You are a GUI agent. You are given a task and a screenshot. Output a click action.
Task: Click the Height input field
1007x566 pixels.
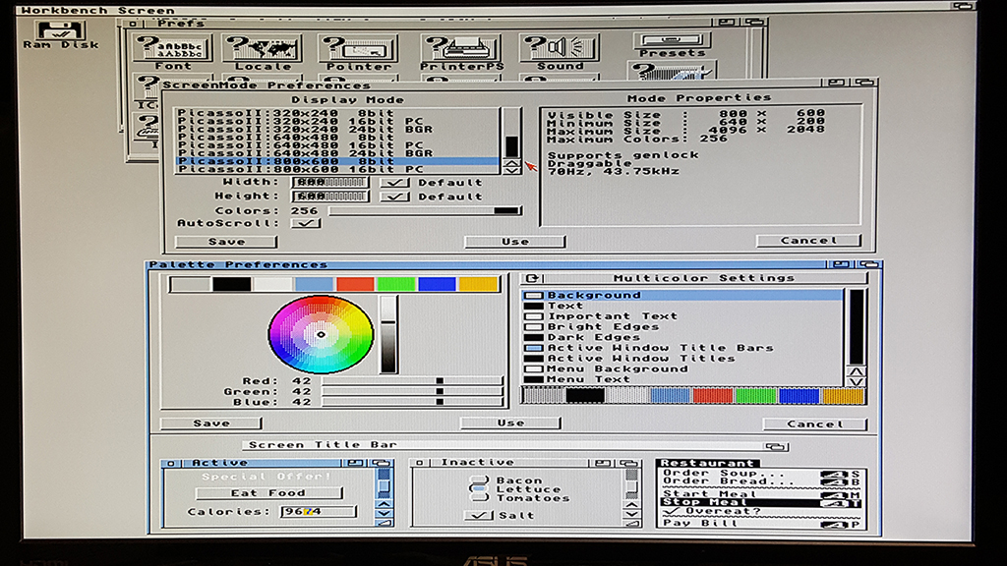click(330, 197)
